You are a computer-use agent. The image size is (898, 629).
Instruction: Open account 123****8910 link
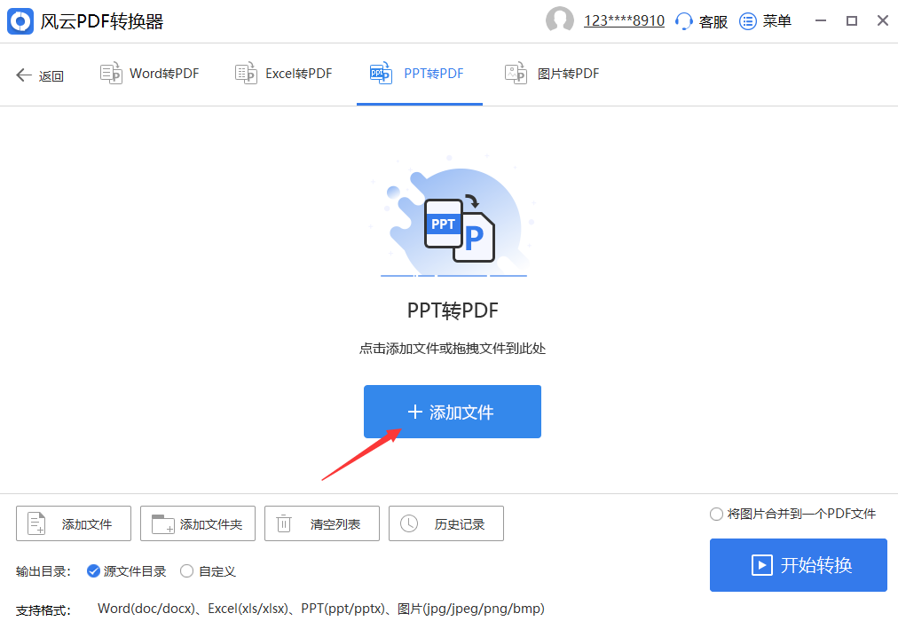pos(624,21)
